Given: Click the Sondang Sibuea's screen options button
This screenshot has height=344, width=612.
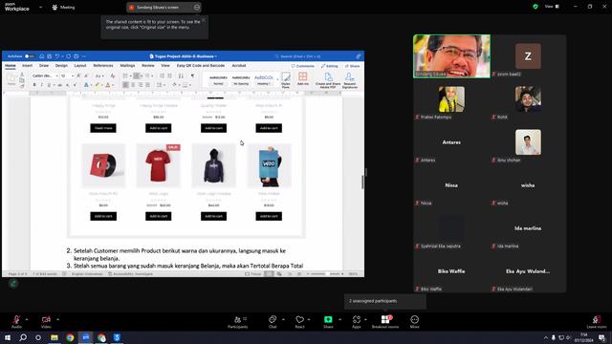Looking at the screenshot, I should tap(197, 7).
